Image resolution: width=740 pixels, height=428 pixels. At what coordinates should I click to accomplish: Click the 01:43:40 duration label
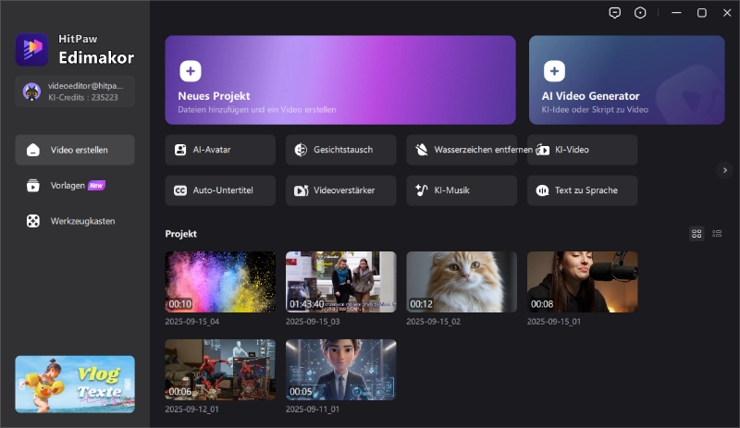[307, 304]
